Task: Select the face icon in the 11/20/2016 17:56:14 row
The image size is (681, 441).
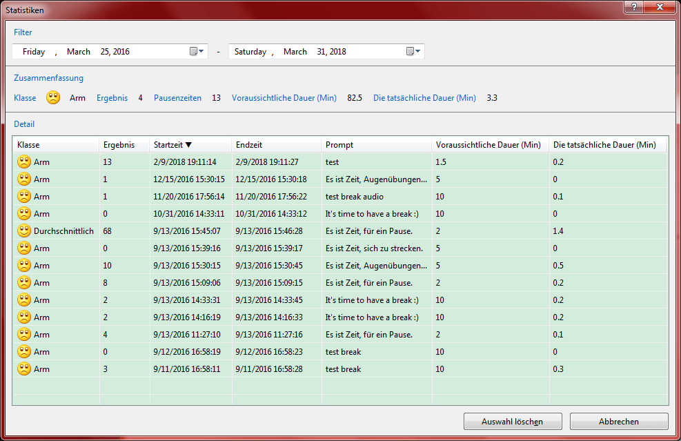Action: click(24, 197)
